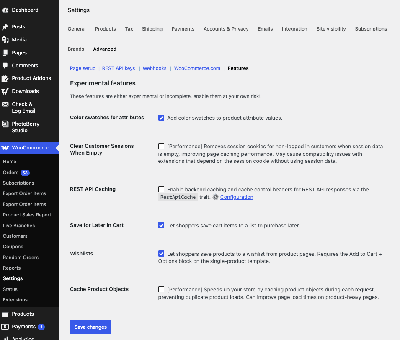Click the Posts pushpin icon
The height and width of the screenshot is (340, 400).
click(5, 27)
